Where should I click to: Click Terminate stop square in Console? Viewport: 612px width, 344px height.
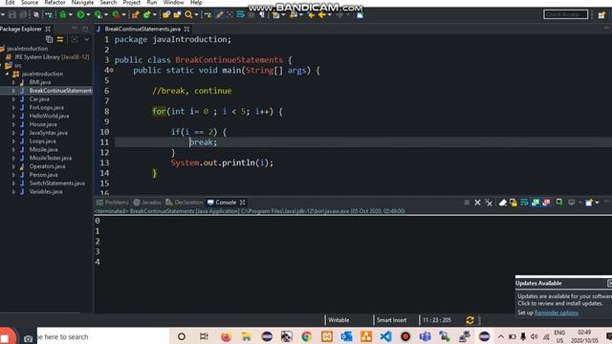[x=467, y=203]
